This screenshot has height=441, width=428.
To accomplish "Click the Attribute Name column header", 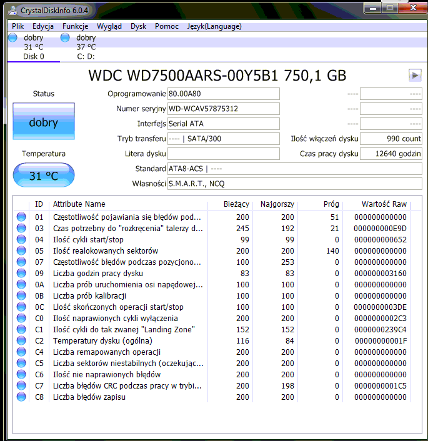I will (x=128, y=204).
